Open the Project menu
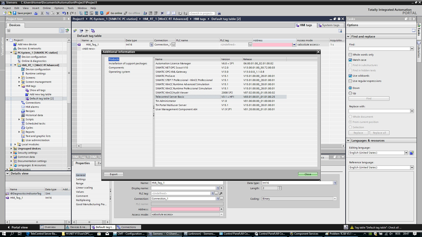 point(7,8)
